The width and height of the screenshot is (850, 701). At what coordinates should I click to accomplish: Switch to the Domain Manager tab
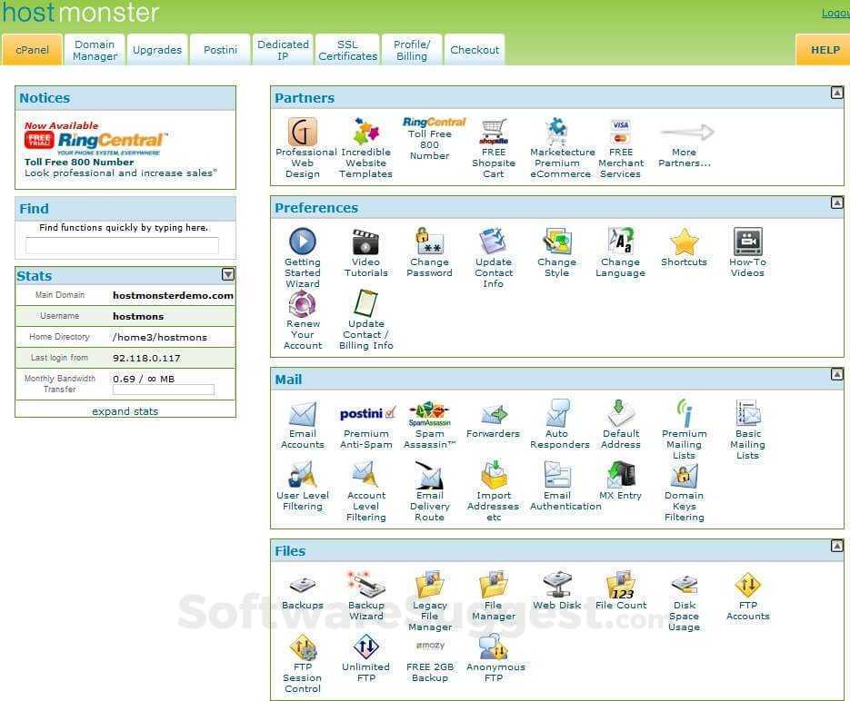(x=94, y=50)
